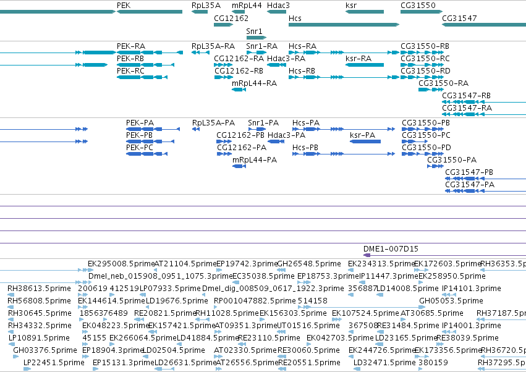Click the CG31550-PC protein label

point(426,135)
